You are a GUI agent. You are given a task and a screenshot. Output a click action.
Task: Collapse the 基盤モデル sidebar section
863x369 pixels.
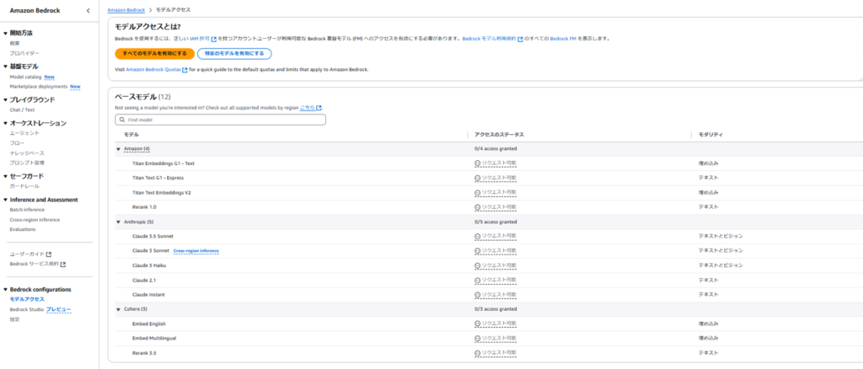tap(6, 67)
